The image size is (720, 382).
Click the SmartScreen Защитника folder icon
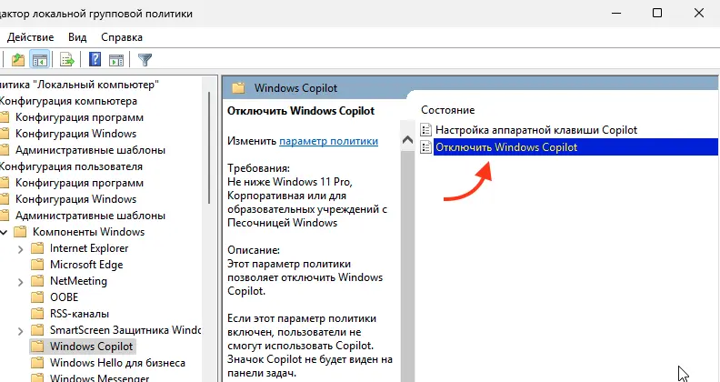point(37,330)
